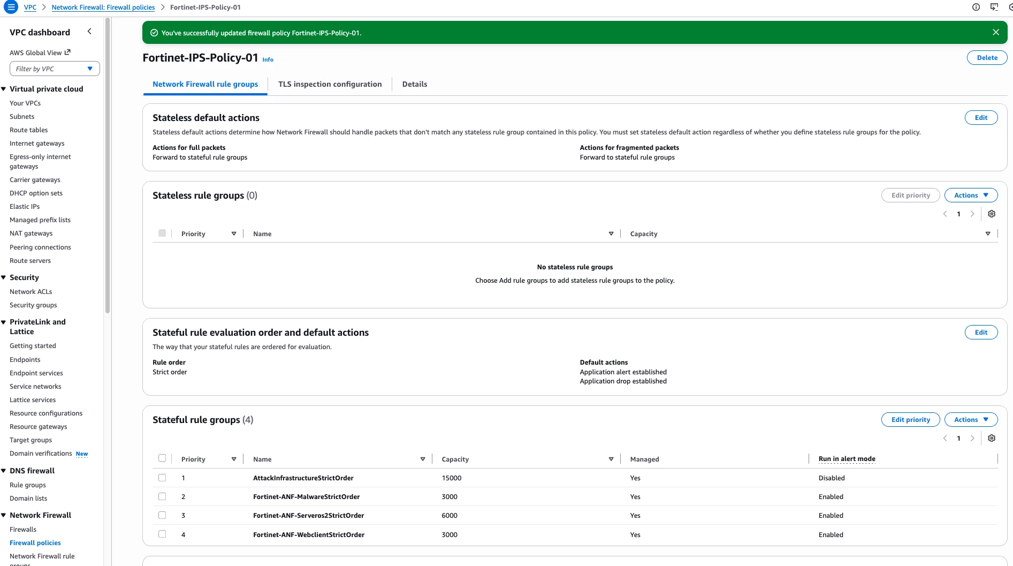The width and height of the screenshot is (1013, 566).
Task: Open the AttackInfrastructureStrictOrder rule group name
Action: point(303,478)
